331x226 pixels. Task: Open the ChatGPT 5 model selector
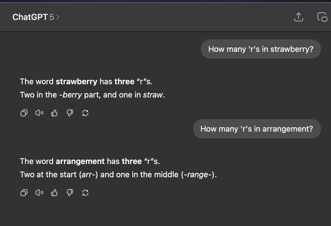pyautogui.click(x=36, y=17)
